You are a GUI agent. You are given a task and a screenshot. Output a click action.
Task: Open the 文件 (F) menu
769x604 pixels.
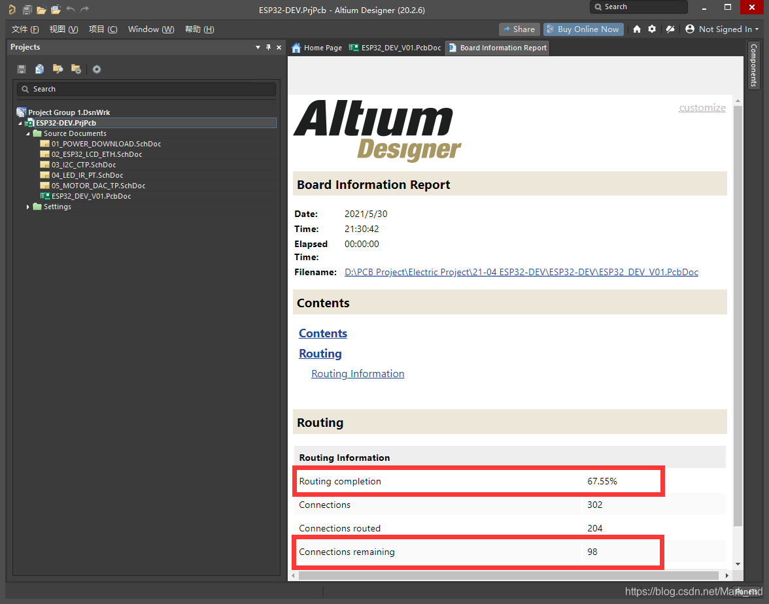25,29
